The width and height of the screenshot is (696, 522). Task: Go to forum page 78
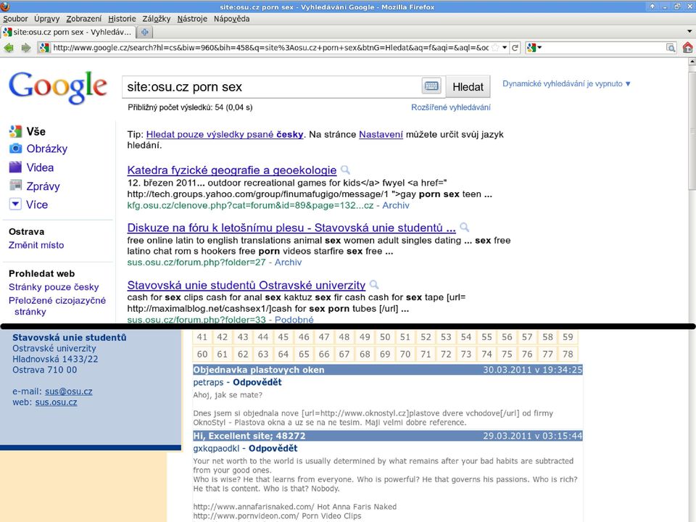tap(568, 355)
